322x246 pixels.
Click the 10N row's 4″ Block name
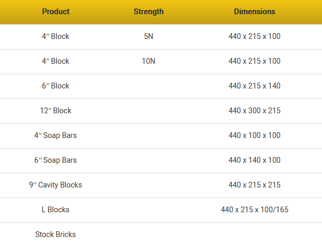(55, 61)
